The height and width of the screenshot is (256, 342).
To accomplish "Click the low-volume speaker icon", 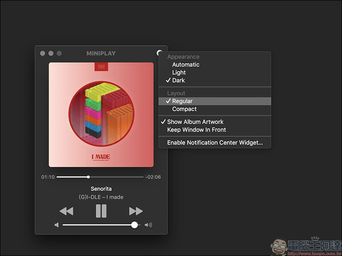I will (x=56, y=225).
